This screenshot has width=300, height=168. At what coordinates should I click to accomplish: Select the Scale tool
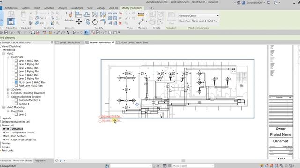pyautogui.click(x=115, y=18)
